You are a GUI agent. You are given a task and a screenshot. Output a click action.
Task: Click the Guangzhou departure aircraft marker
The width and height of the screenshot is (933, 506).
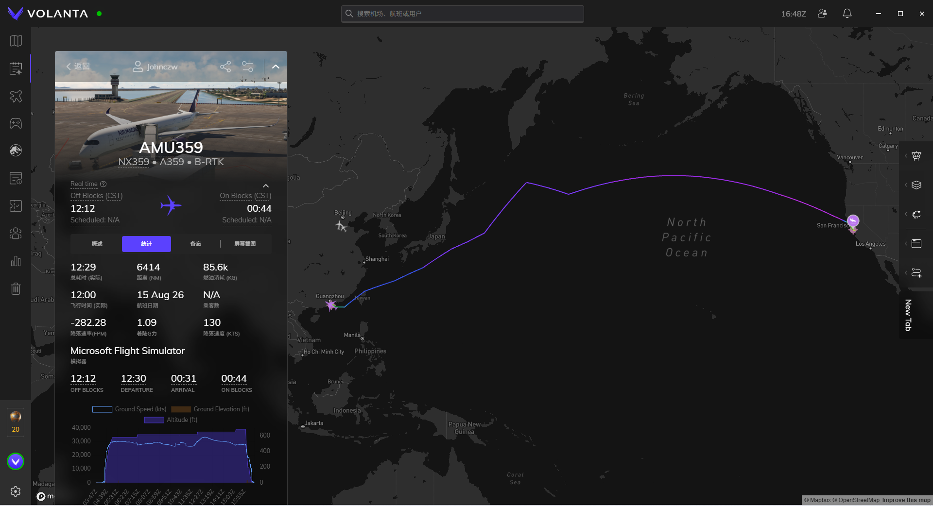(x=331, y=305)
